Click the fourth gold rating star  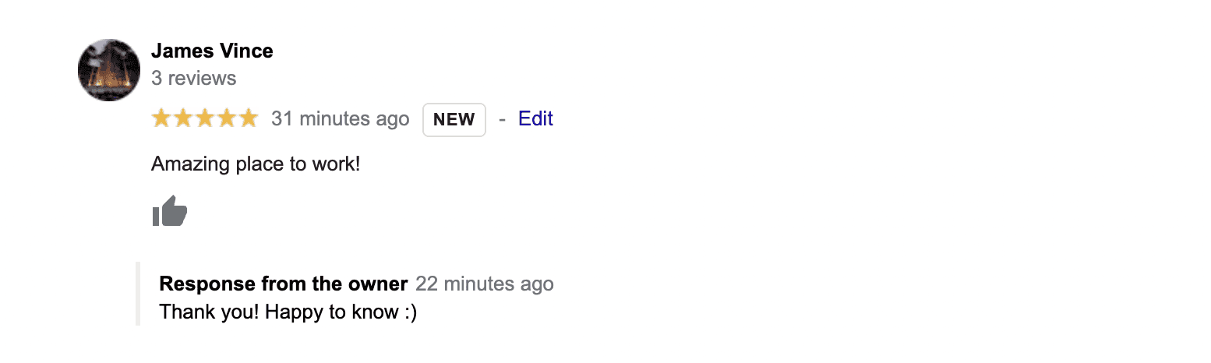coord(227,118)
